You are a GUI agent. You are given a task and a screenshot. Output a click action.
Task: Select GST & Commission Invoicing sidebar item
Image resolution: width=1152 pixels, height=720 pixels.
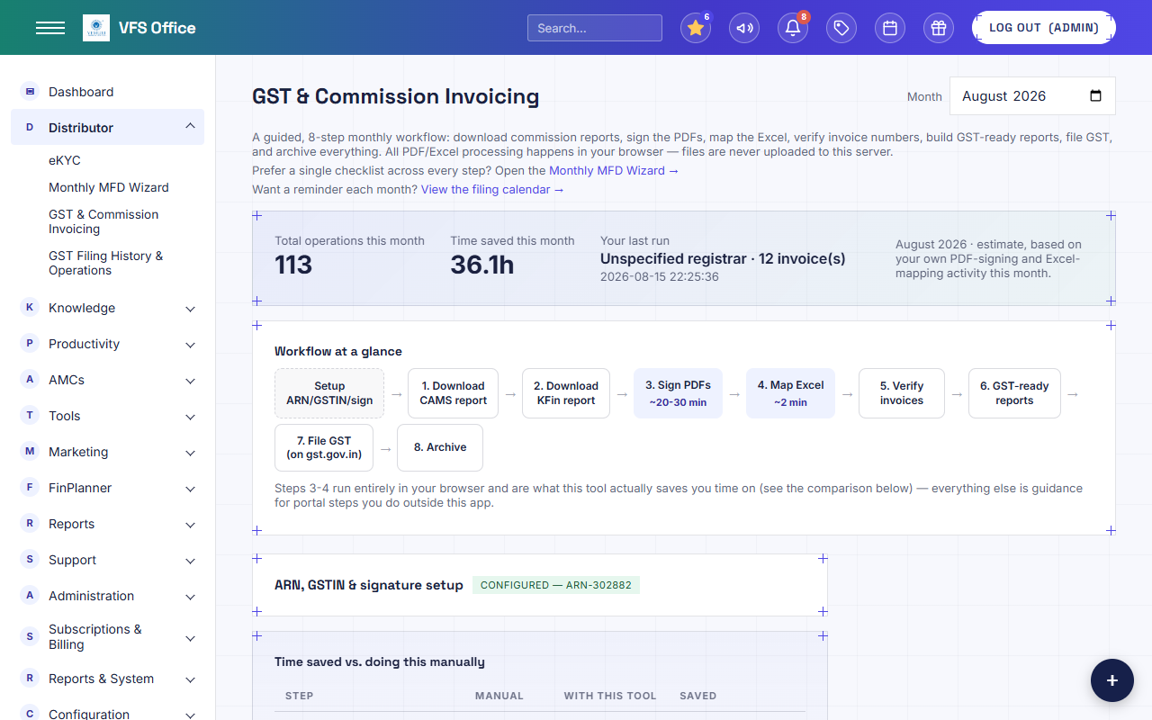click(103, 221)
